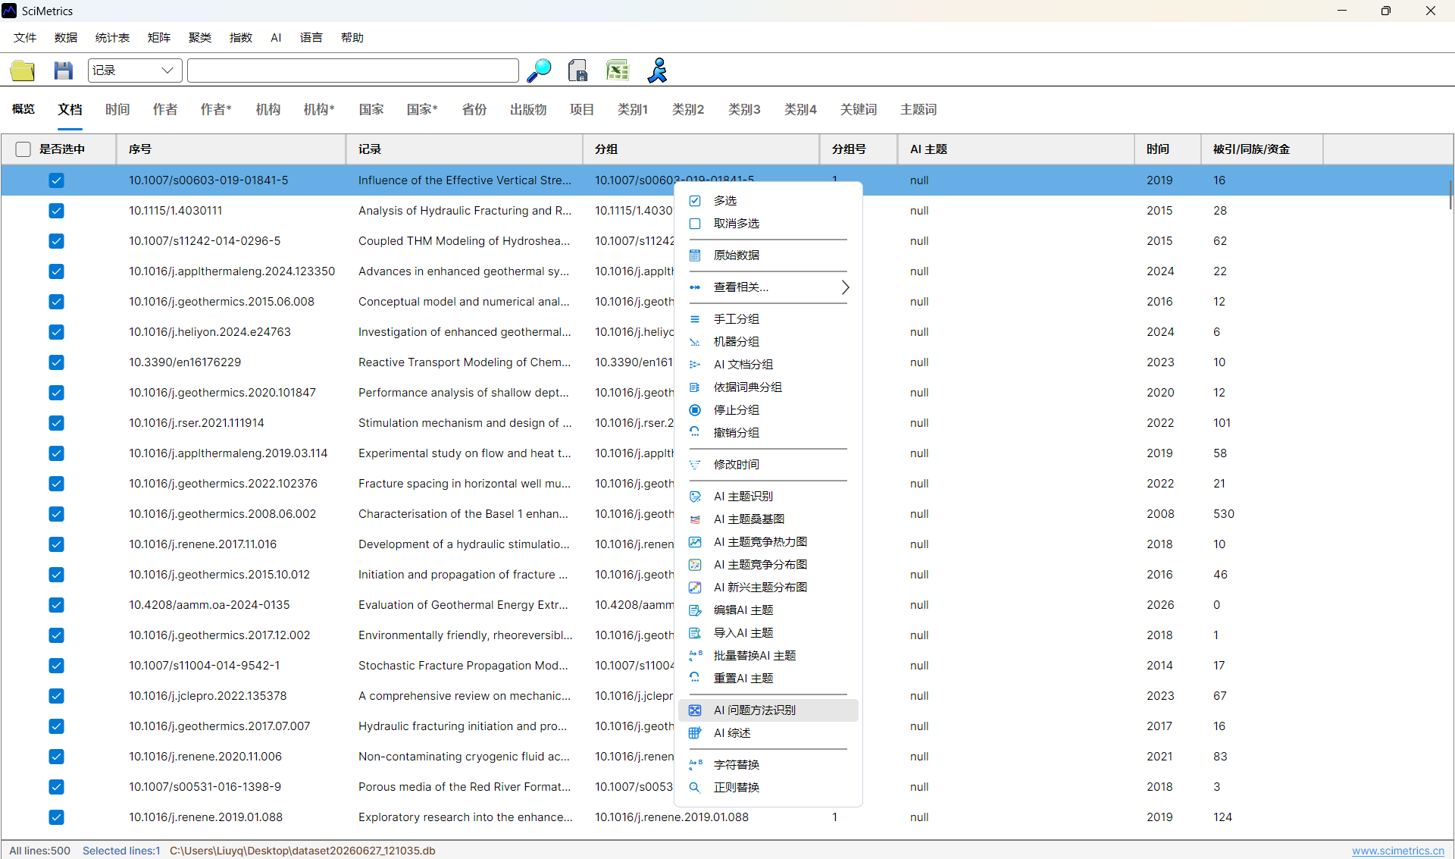Sort by 序号 column header
Screen dimensions: 1455x859
231,149
